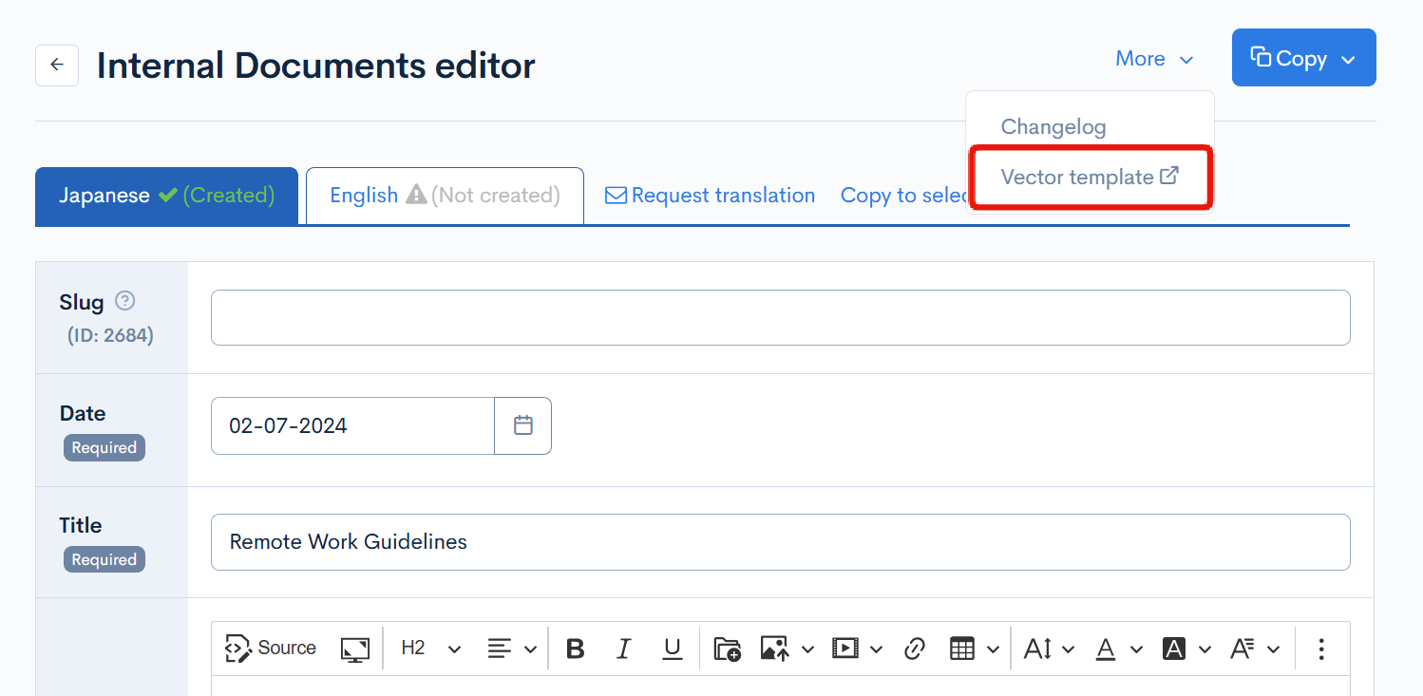Open the file manager folder icon

[727, 649]
